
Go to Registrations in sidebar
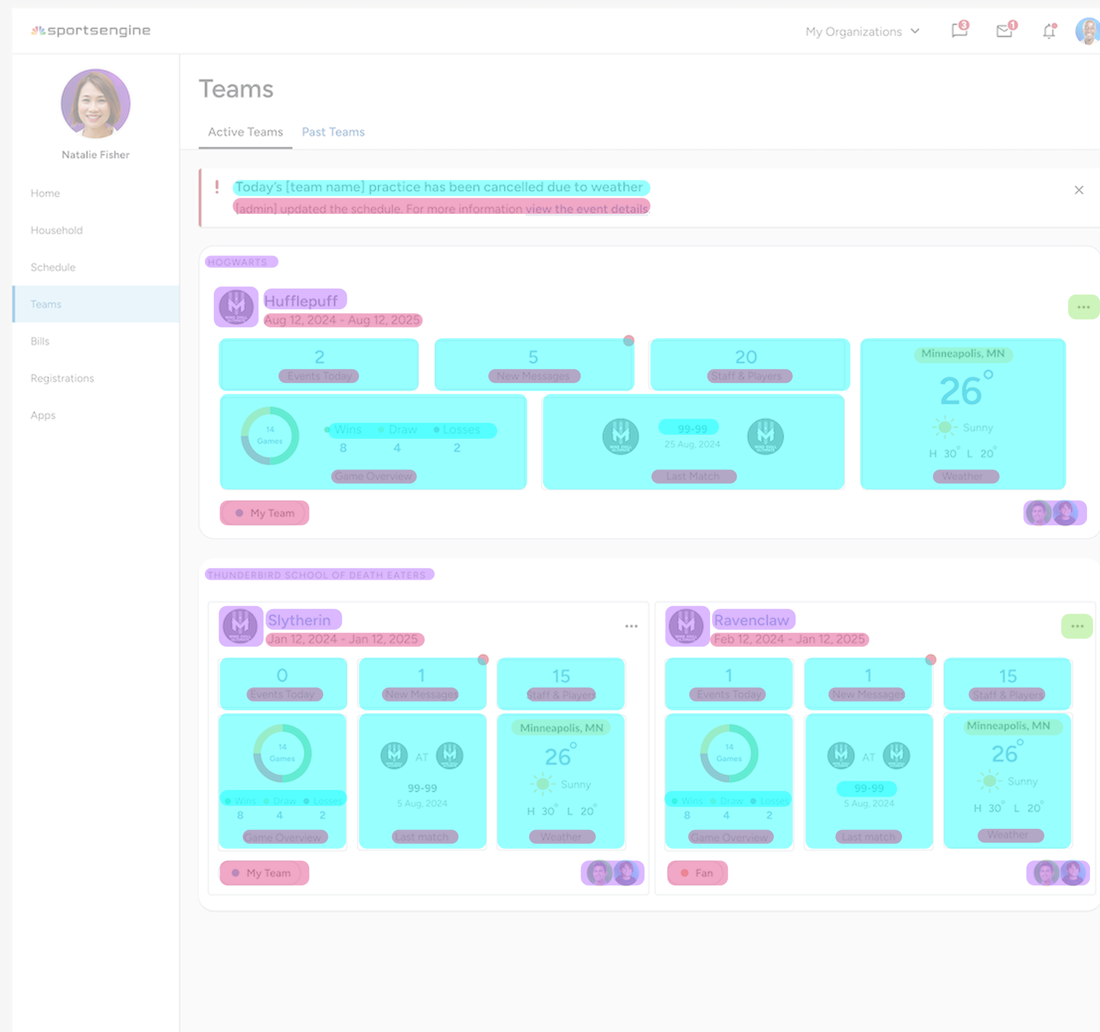point(62,378)
